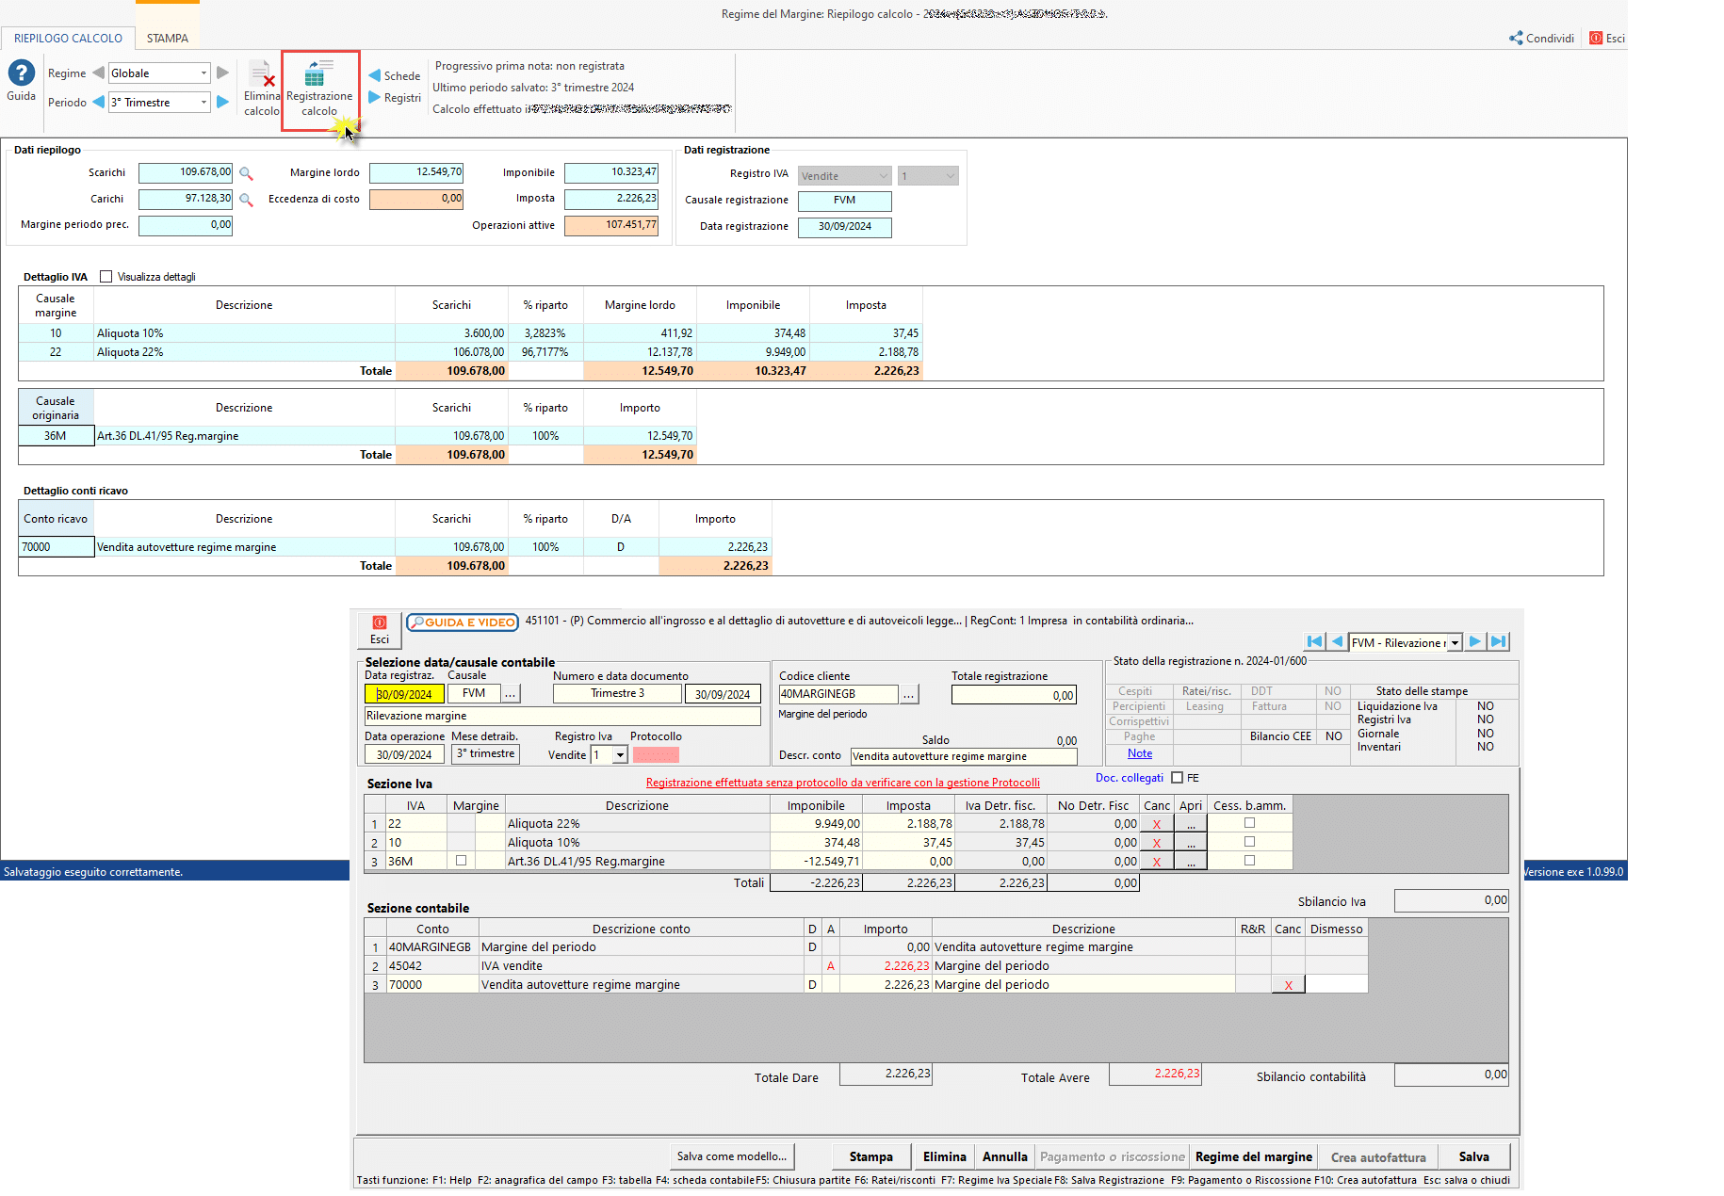Go to previous registration record arrow

(1337, 641)
